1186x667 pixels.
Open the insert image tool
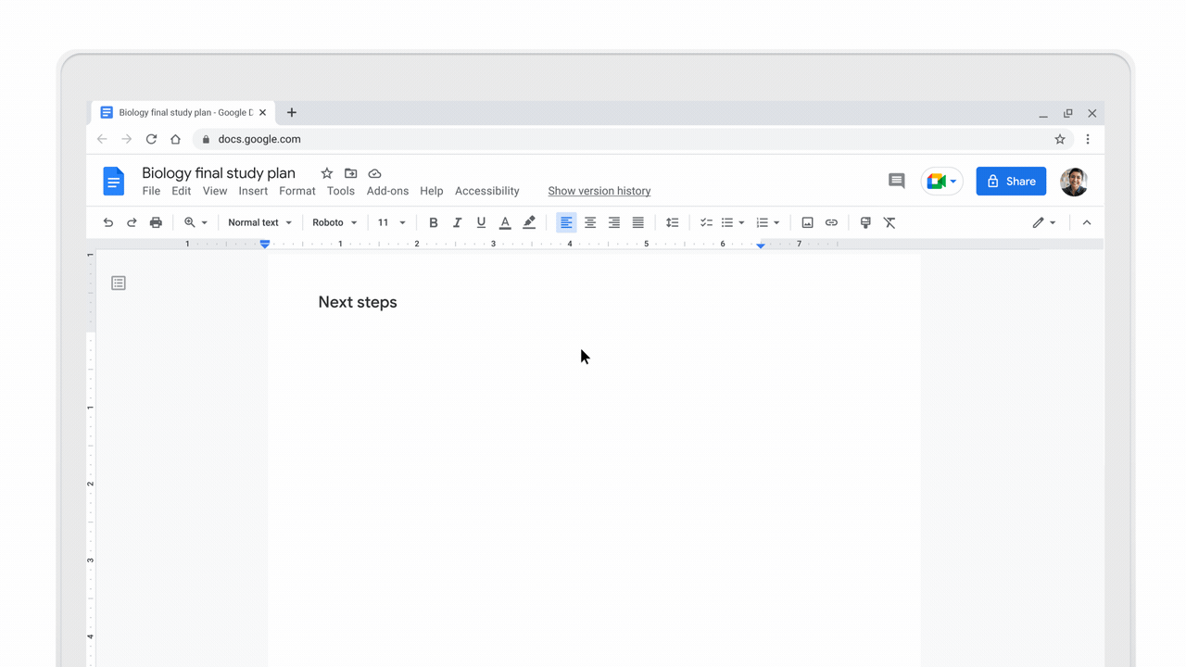(x=807, y=222)
